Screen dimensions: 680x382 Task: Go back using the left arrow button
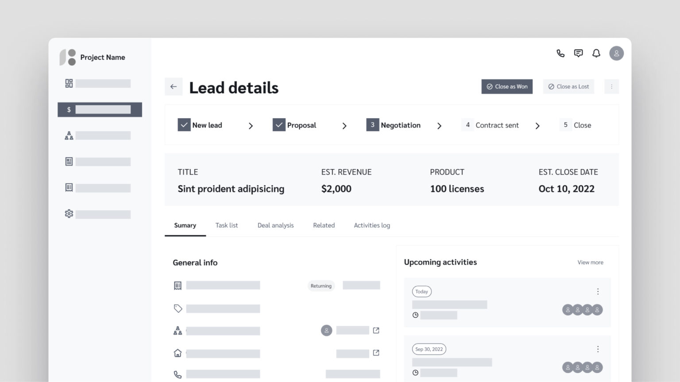pos(174,87)
